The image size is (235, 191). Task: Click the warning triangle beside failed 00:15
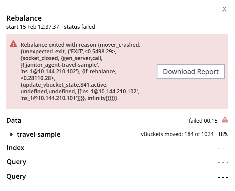pyautogui.click(x=225, y=120)
